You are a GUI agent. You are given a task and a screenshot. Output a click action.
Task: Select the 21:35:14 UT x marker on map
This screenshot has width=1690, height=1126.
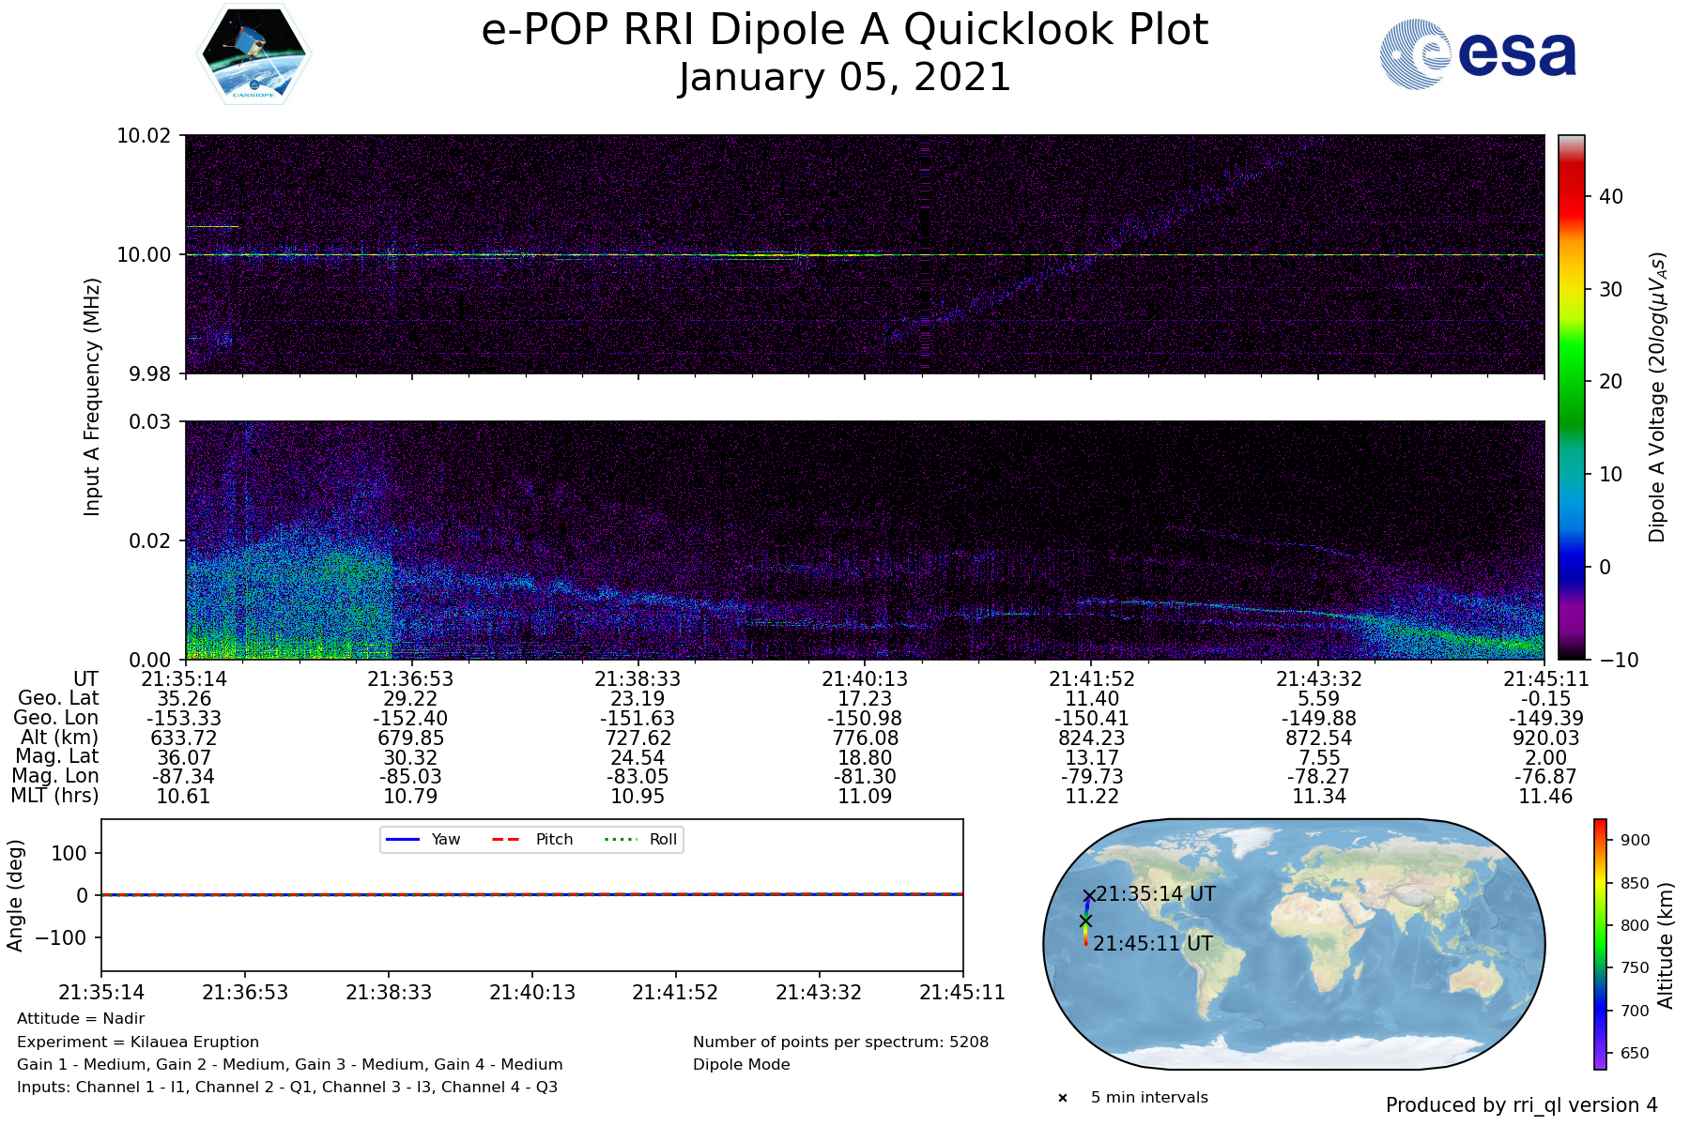(1088, 896)
